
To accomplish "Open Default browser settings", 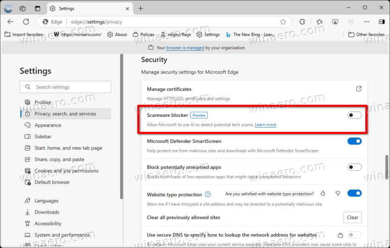I will point(66,182).
